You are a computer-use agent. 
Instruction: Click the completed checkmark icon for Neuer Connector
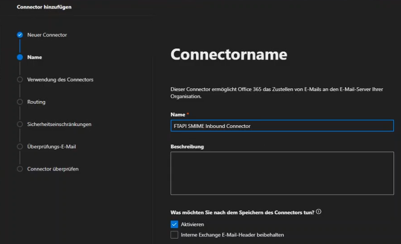point(20,35)
